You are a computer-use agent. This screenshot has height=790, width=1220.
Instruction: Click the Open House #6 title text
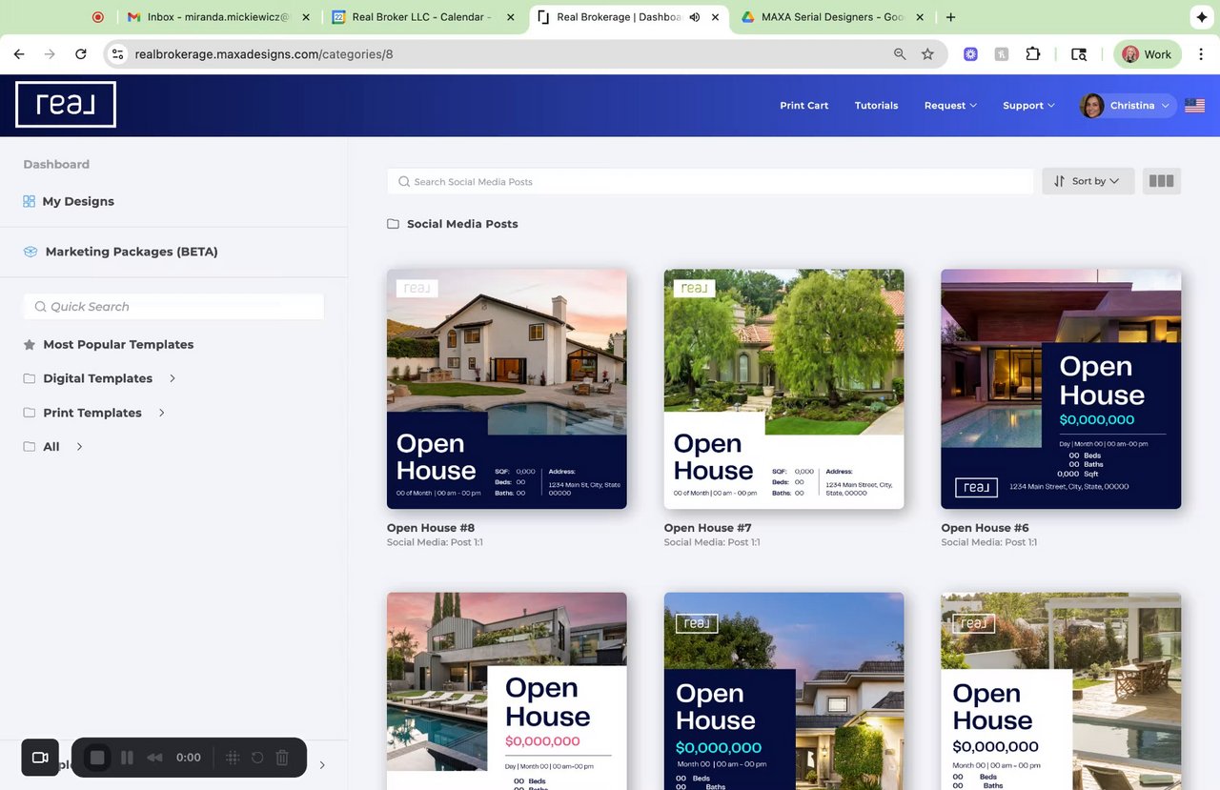pyautogui.click(x=985, y=528)
